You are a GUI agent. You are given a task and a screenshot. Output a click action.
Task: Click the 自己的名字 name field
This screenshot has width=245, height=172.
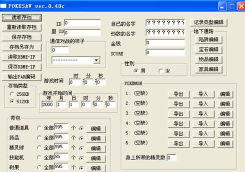(165, 23)
